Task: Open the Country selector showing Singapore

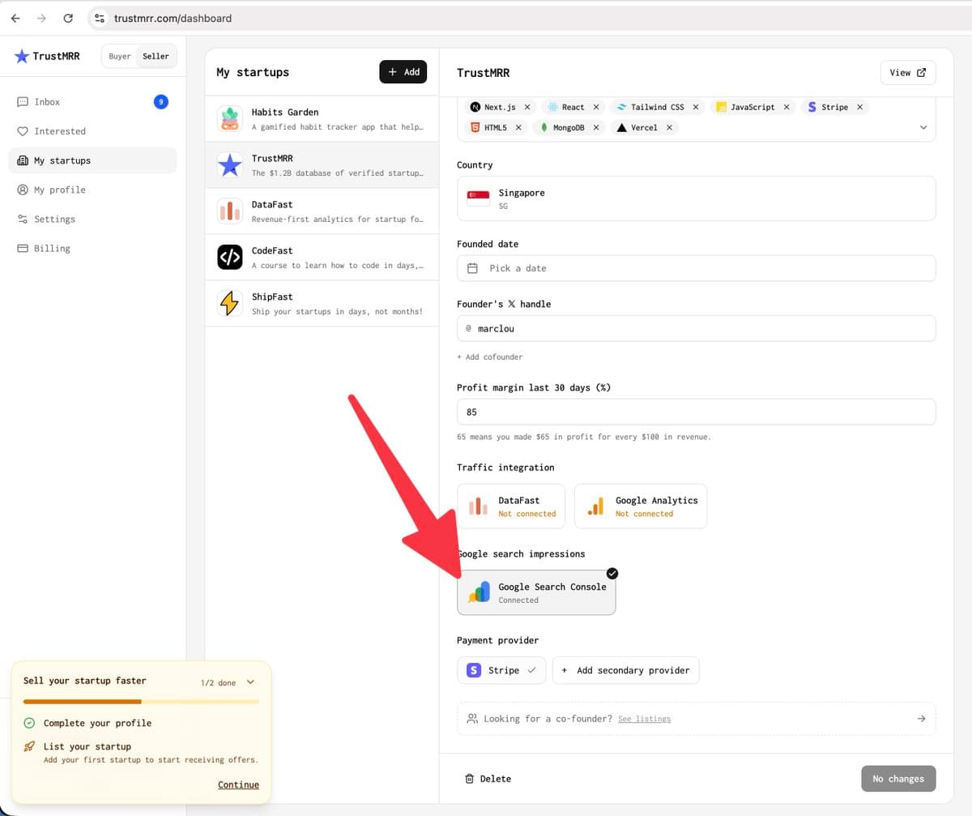Action: 697,199
